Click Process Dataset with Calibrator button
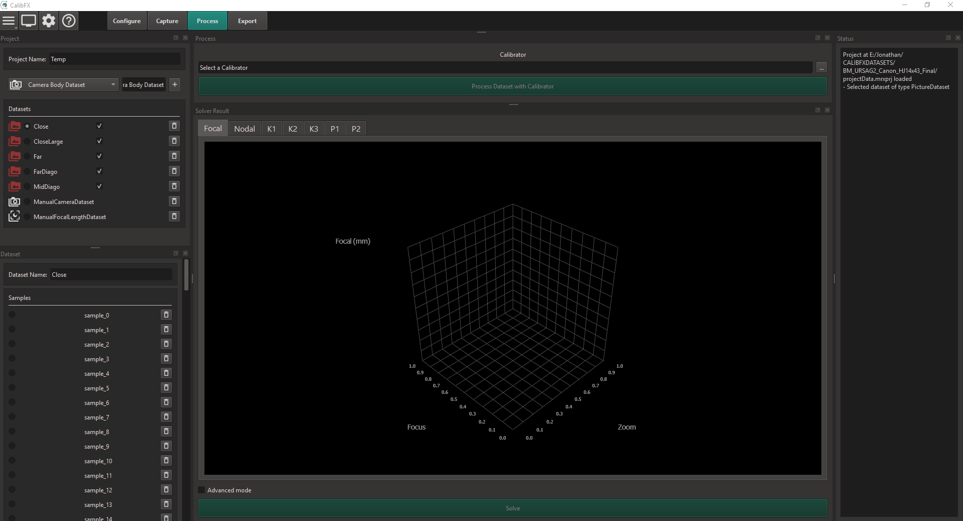963x521 pixels. (x=512, y=86)
